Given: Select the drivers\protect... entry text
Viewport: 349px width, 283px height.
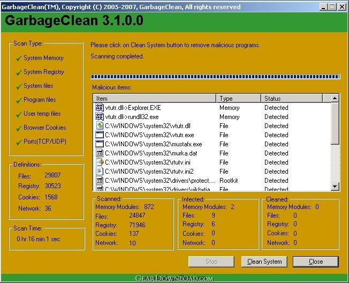Looking at the screenshot, I should point(160,181).
